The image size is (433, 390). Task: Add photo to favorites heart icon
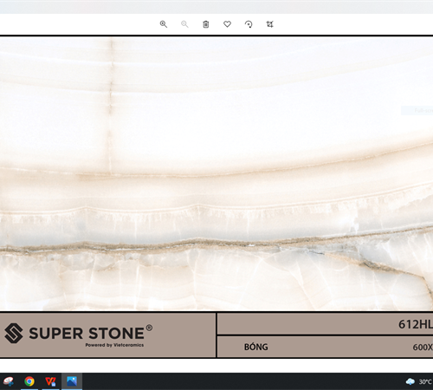(x=227, y=24)
